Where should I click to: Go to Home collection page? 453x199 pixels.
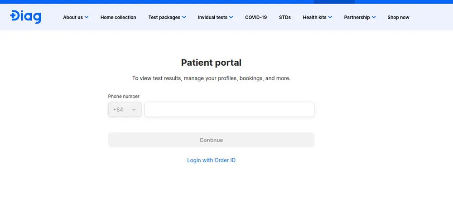(118, 17)
